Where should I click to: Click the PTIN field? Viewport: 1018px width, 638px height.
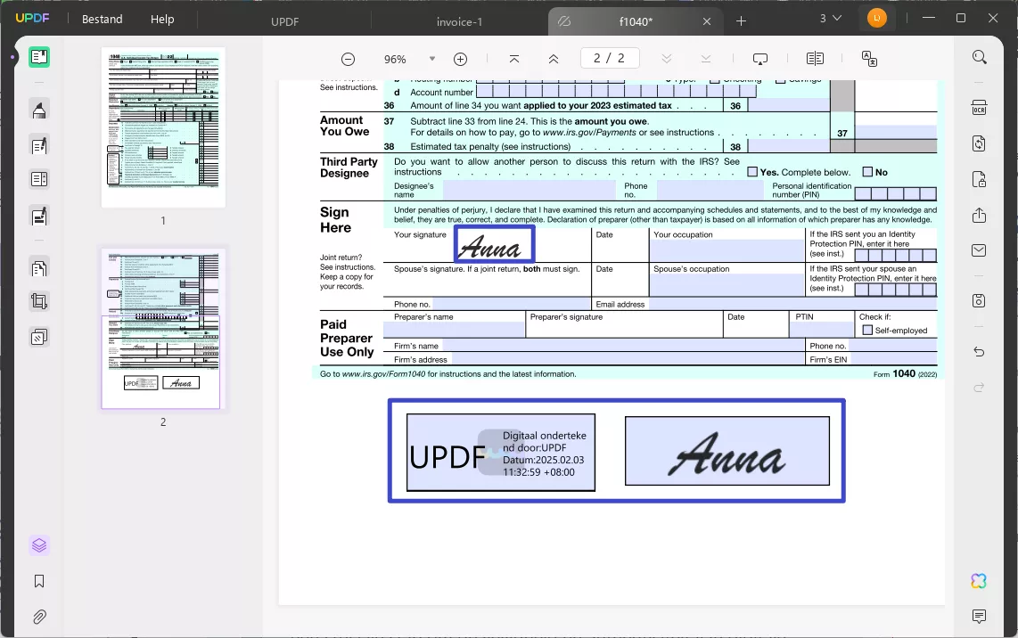822,330
